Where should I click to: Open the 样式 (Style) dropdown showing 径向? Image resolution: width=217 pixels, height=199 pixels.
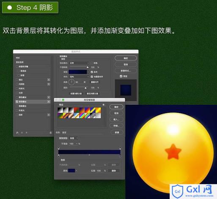click(x=79, y=76)
